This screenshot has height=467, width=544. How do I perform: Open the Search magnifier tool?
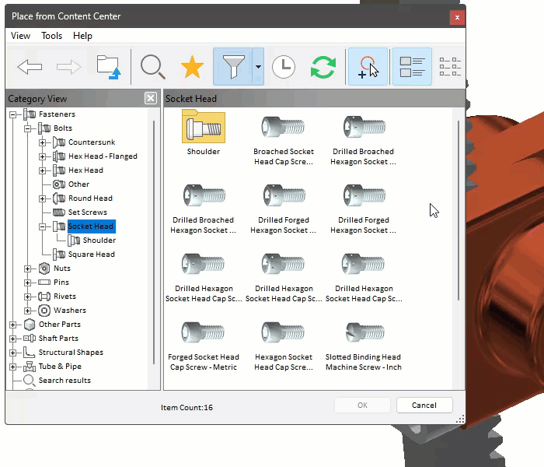(x=152, y=67)
